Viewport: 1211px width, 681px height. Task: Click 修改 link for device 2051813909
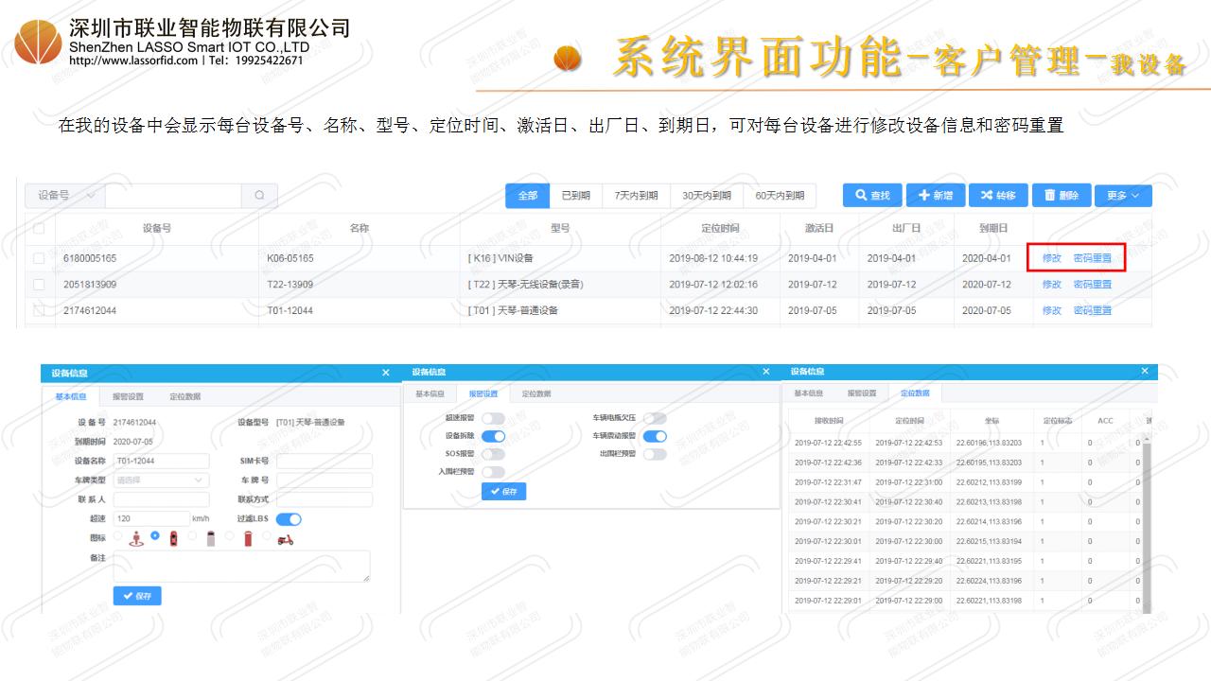pos(1051,284)
